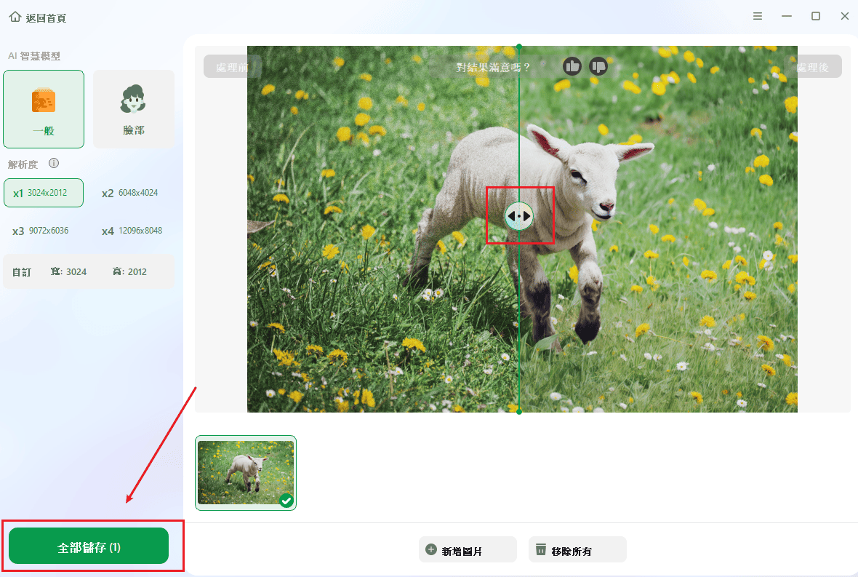Click the 處理前 before label

pos(232,67)
